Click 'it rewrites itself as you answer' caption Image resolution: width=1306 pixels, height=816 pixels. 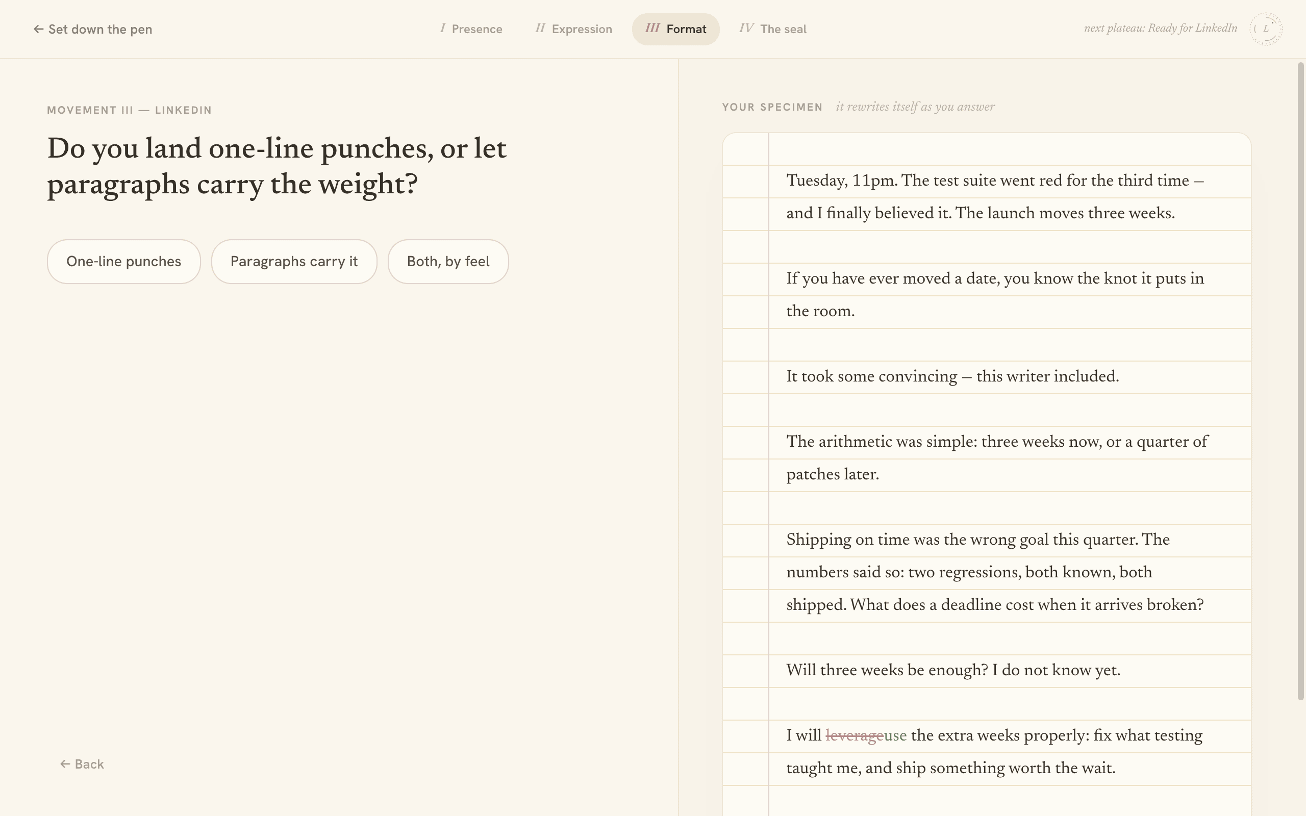pos(915,107)
